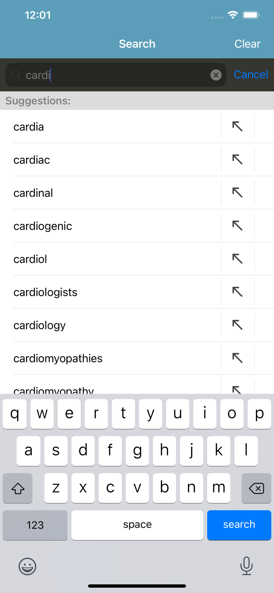Tap the fill-in arrow next to cardia
The height and width of the screenshot is (593, 274).
point(238,127)
